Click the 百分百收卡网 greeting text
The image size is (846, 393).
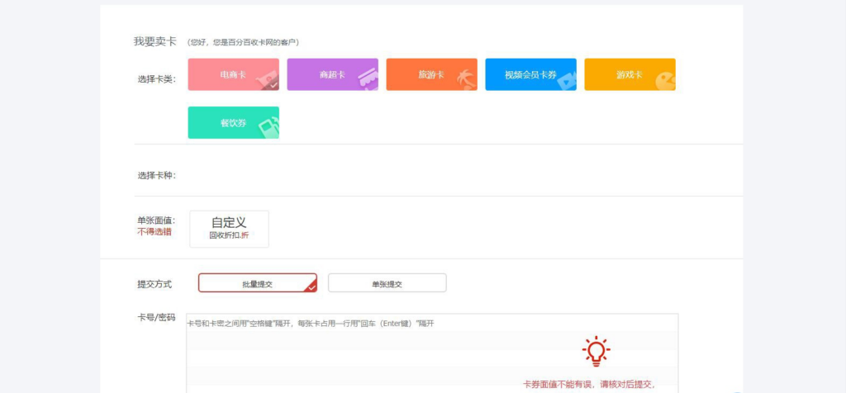tap(243, 42)
